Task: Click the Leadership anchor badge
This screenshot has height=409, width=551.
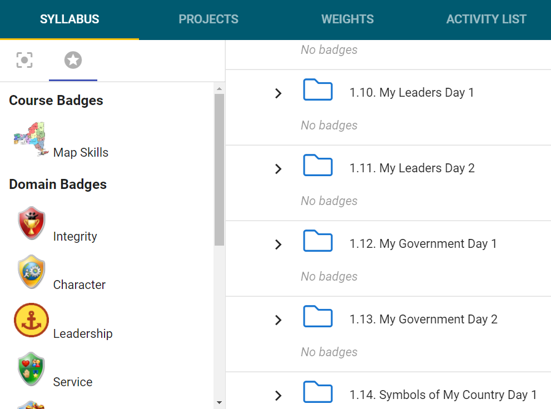Action: click(x=31, y=320)
